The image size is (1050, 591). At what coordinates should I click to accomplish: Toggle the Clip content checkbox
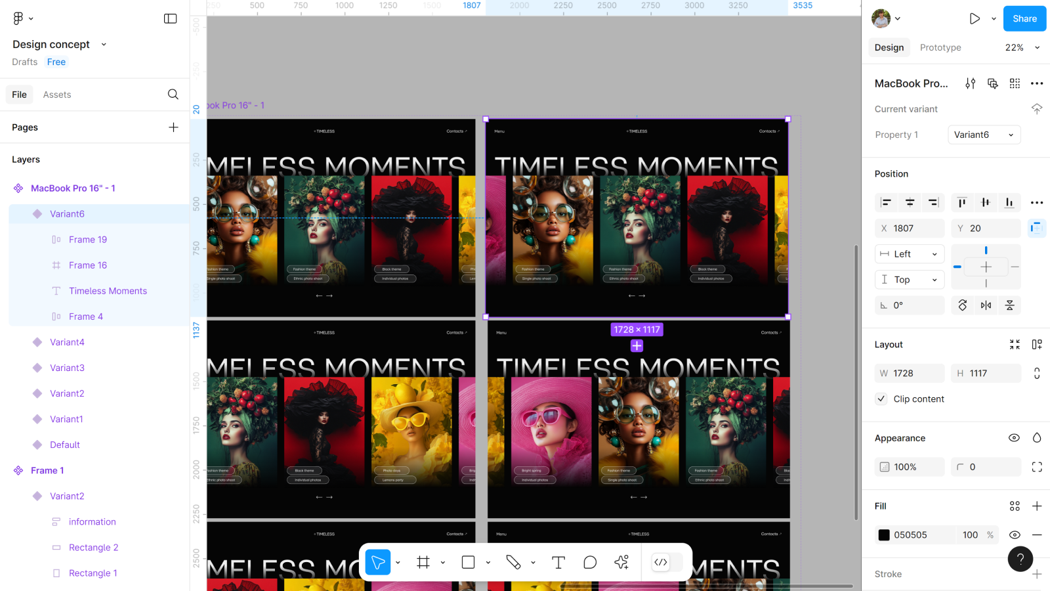pos(881,399)
